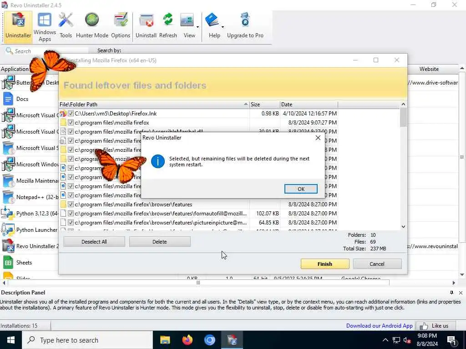Screen dimensions: 466x349
Task: Click the Revo Uninstaller taskbar icon
Action: tap(232, 340)
